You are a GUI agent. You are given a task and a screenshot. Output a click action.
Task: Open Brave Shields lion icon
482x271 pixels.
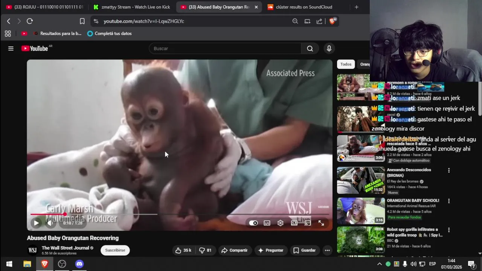pyautogui.click(x=333, y=21)
